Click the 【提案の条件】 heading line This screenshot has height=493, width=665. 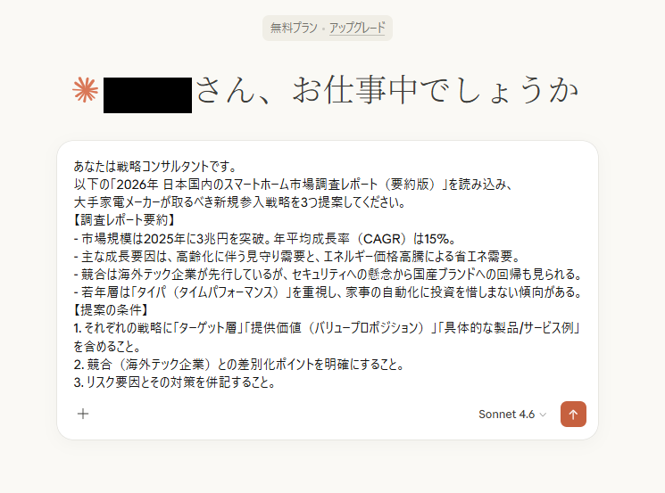click(112, 310)
